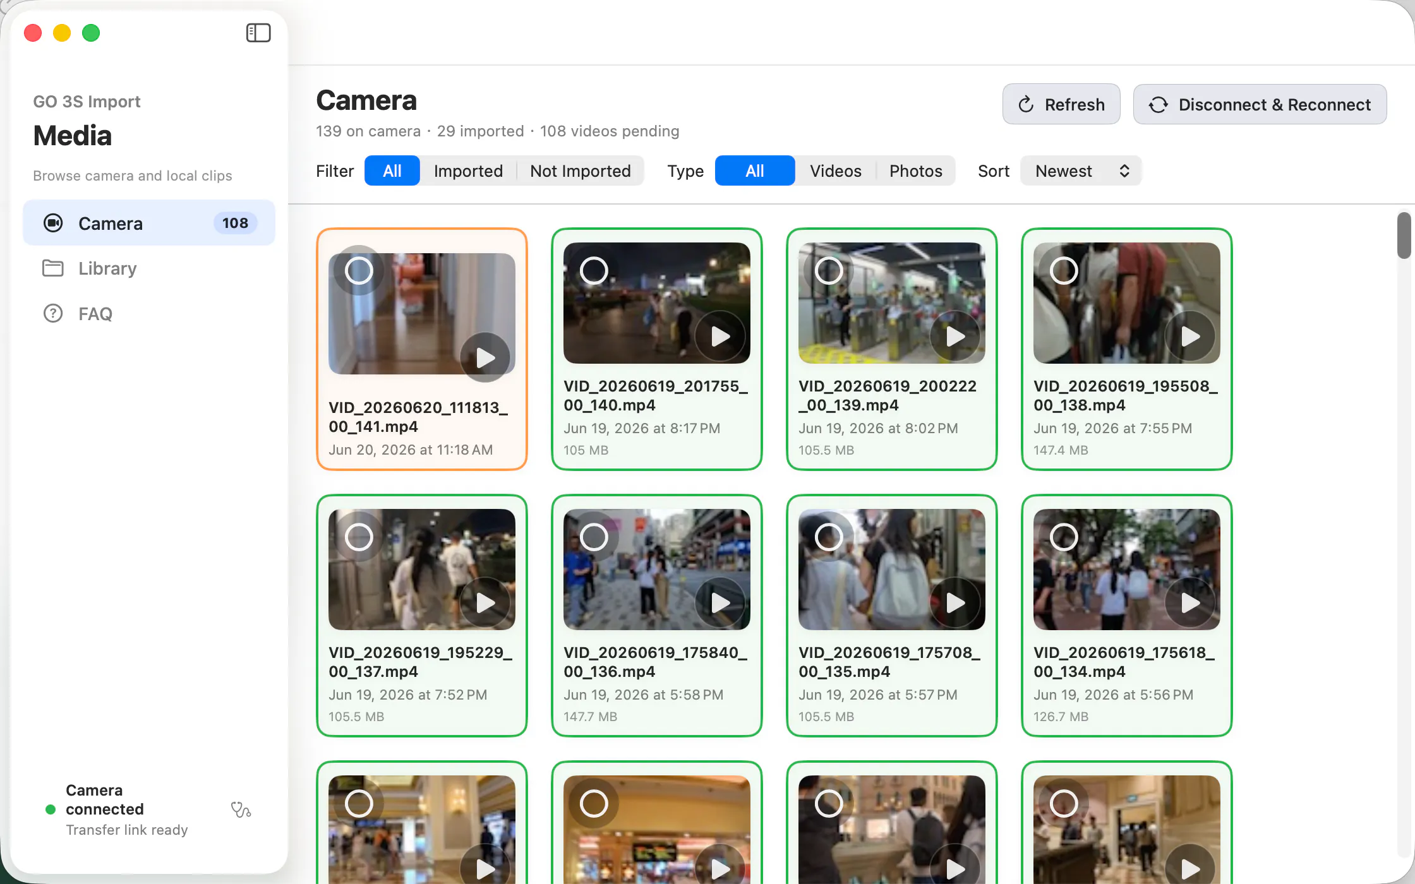The width and height of the screenshot is (1415, 884).
Task: Click the Refresh button
Action: [x=1061, y=104]
